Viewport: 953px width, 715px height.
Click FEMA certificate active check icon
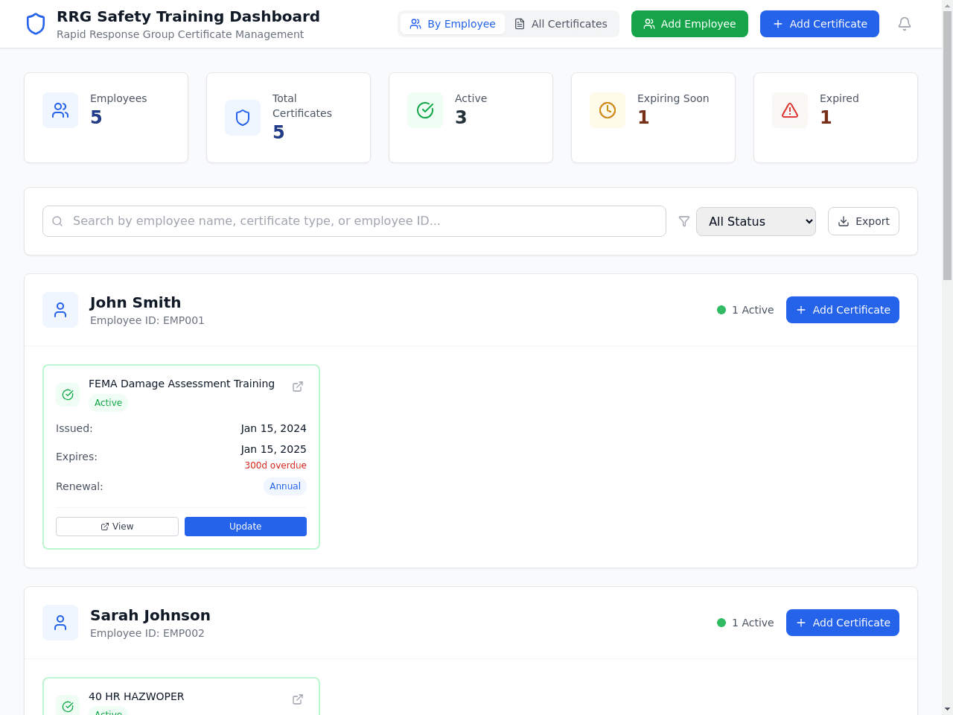(68, 395)
